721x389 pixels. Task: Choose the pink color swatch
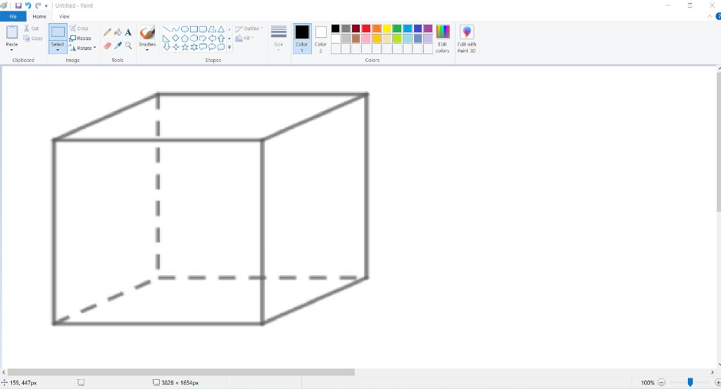click(x=366, y=39)
